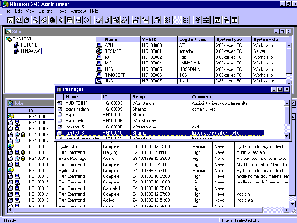
Task: Switch to the detailed list view toolbar icon
Action: (185, 20)
